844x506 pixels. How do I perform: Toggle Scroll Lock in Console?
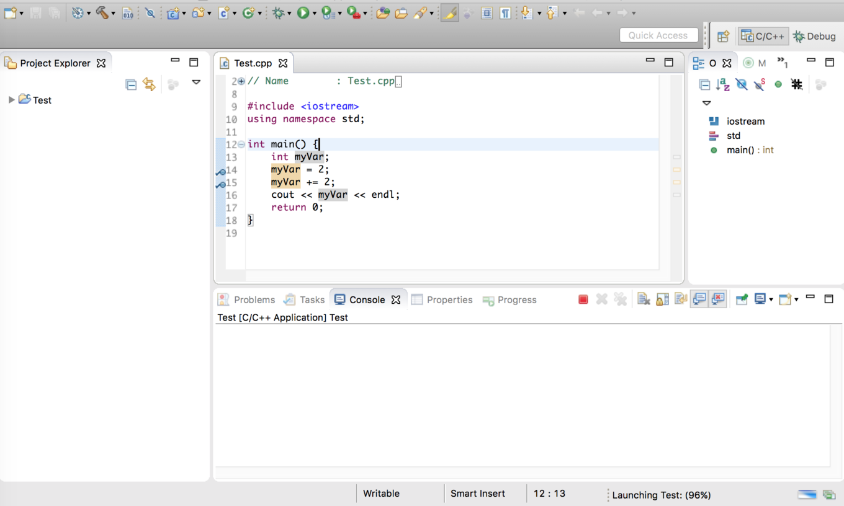coord(662,300)
